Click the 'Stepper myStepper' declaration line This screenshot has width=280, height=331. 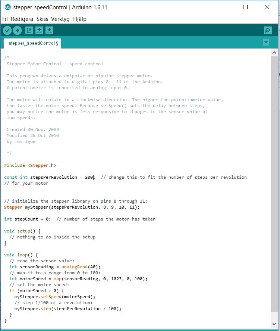(x=72, y=207)
